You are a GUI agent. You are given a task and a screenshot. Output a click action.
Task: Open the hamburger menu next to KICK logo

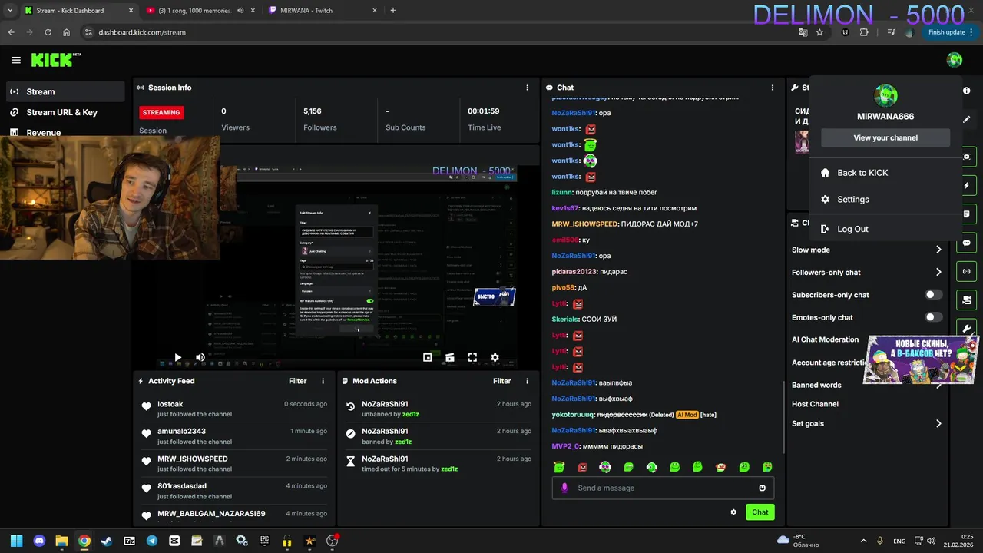(16, 60)
